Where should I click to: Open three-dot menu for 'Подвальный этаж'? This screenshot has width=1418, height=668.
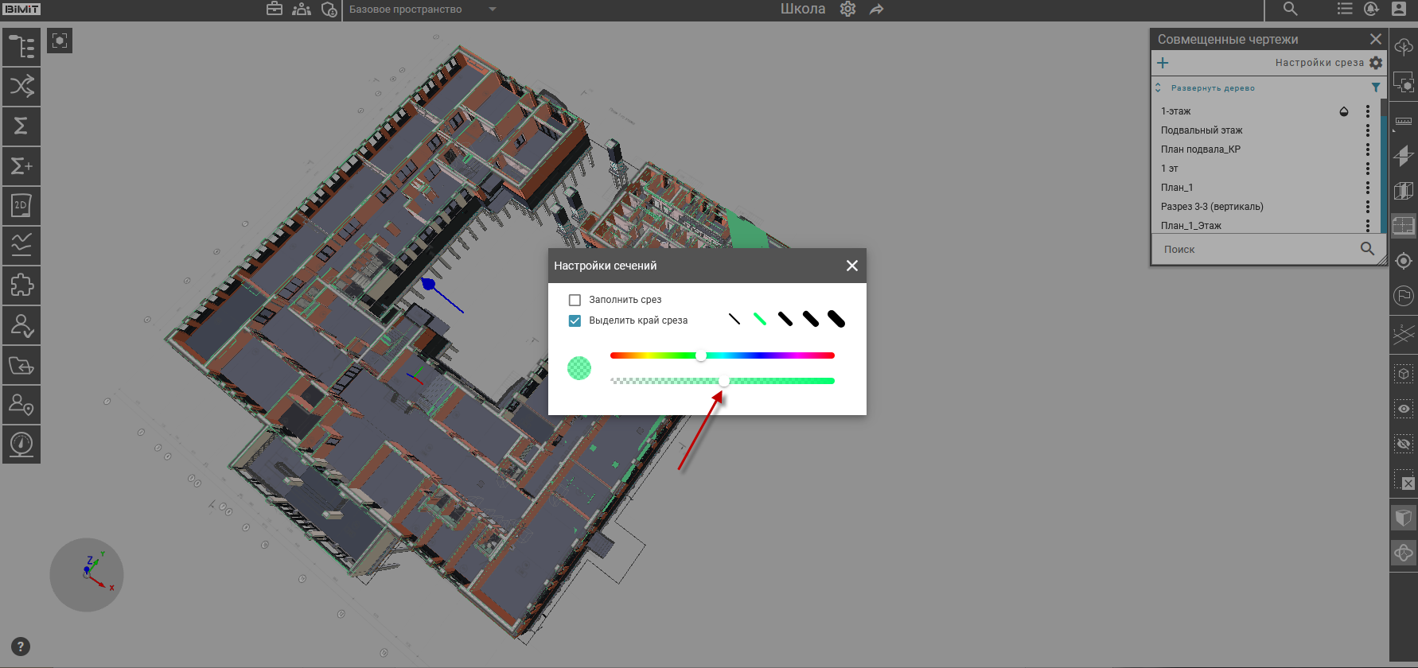(x=1368, y=130)
